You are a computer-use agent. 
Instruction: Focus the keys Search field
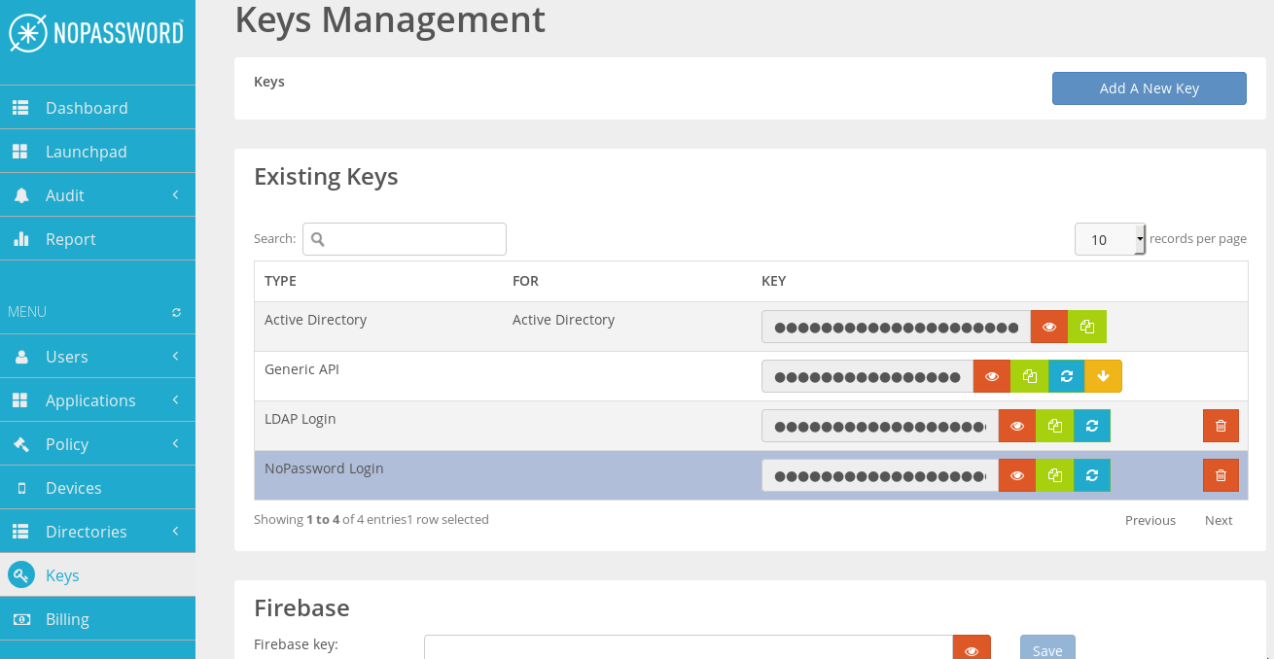(405, 239)
